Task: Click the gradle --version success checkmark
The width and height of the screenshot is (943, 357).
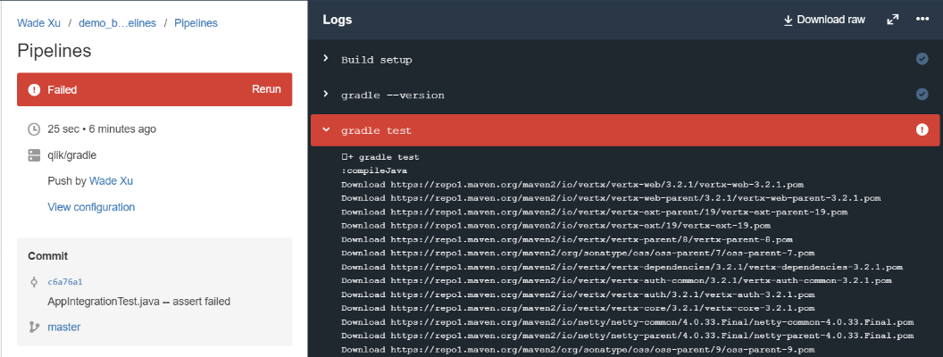Action: [x=922, y=95]
